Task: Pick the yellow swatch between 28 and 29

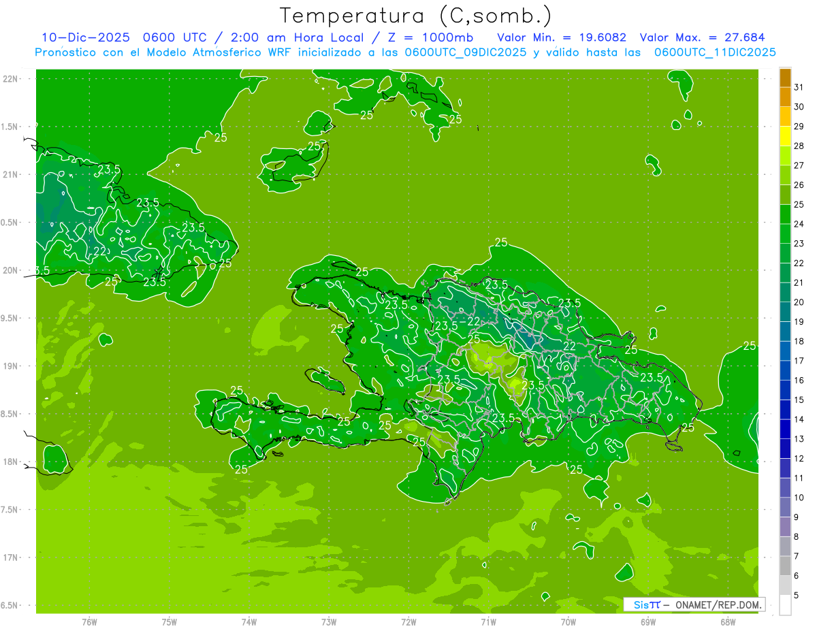Action: click(785, 136)
